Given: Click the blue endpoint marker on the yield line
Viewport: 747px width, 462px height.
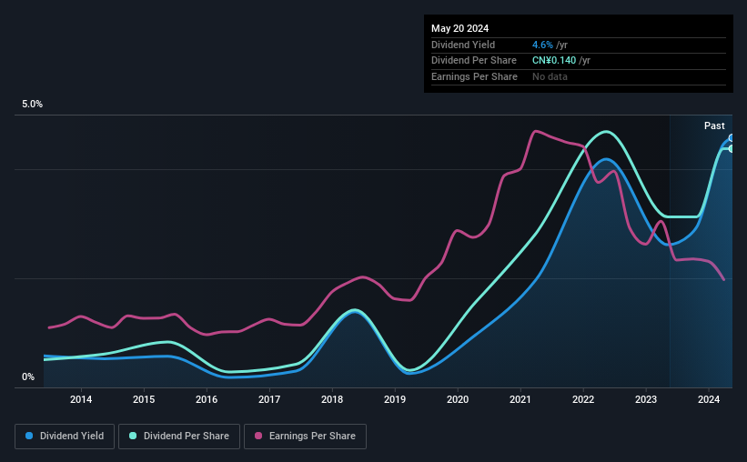Looking at the screenshot, I should click(732, 138).
